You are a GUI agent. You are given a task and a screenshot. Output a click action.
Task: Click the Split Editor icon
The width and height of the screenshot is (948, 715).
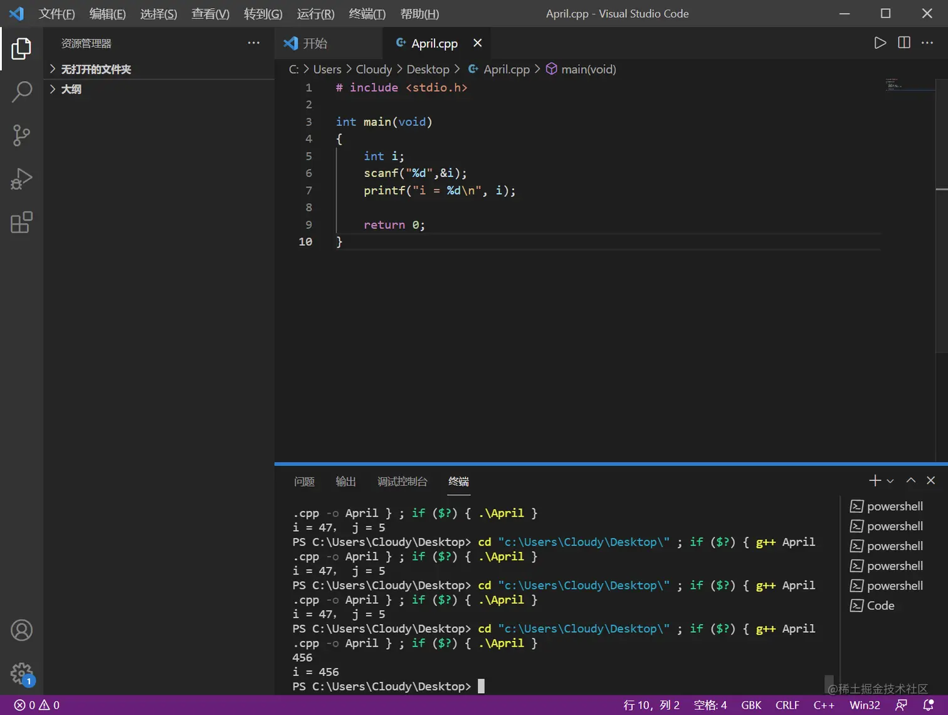pos(904,43)
